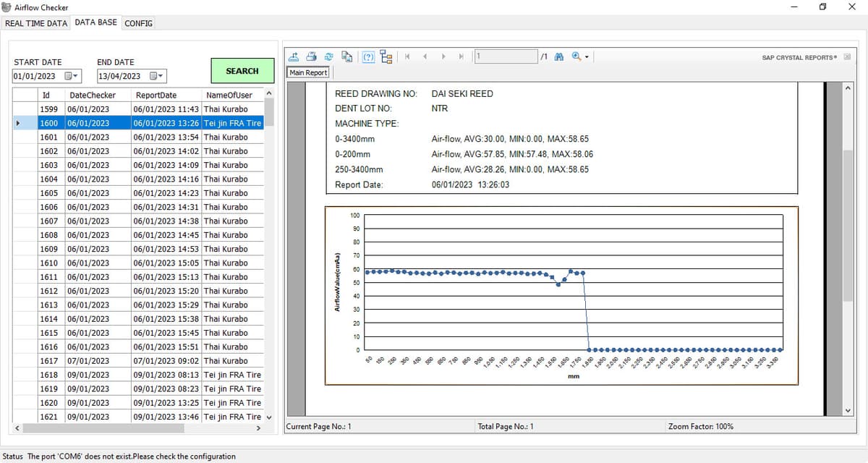Go to next report page arrow
868x463 pixels.
coord(443,56)
